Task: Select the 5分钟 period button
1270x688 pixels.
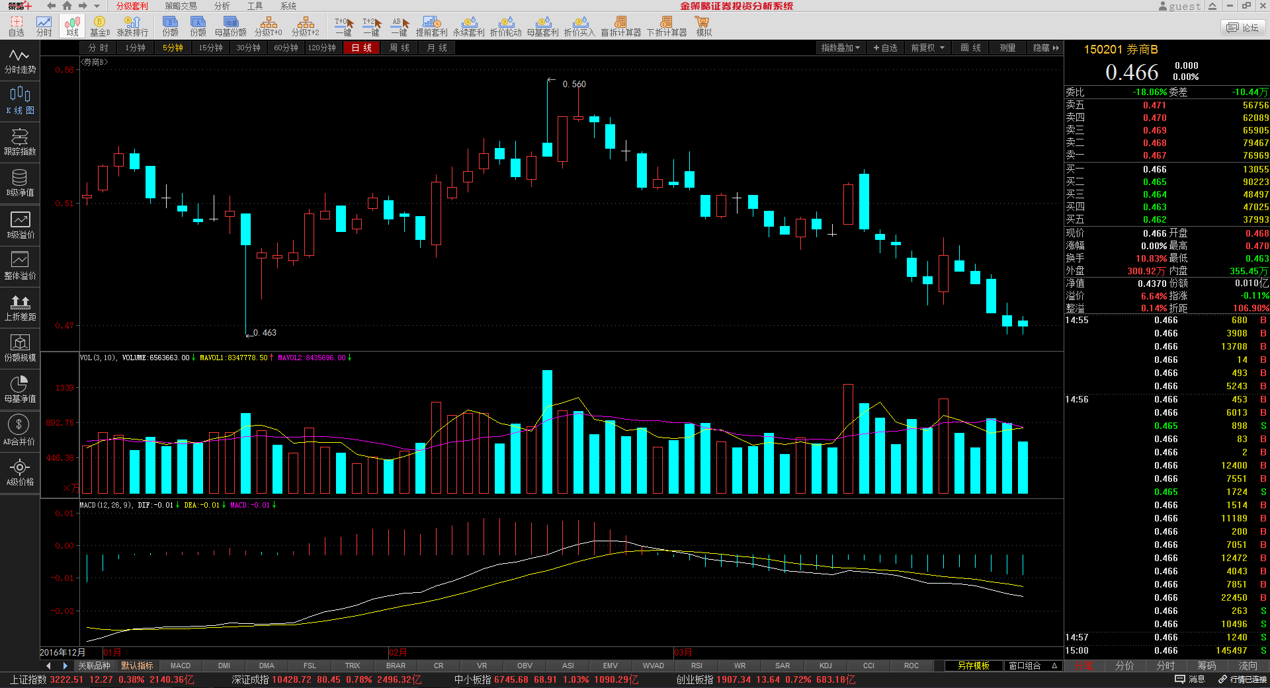Action: 173,48
